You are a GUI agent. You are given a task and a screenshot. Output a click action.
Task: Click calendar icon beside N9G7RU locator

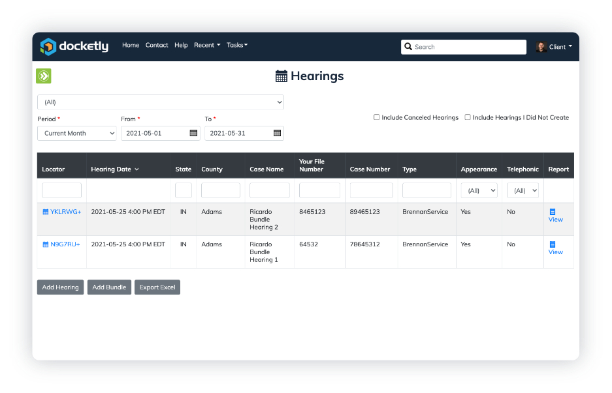pyautogui.click(x=46, y=244)
